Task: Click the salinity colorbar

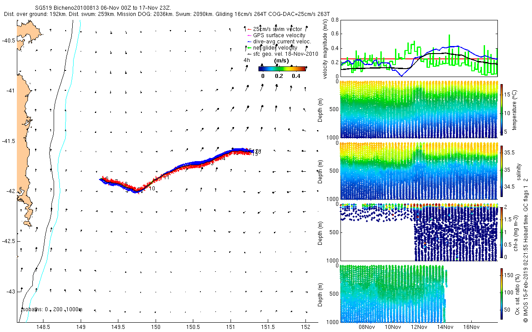Action: point(501,171)
